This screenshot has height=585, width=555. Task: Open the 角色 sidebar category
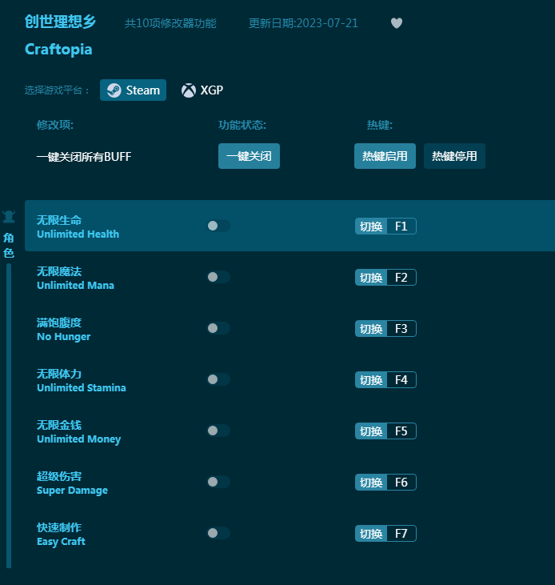click(9, 245)
